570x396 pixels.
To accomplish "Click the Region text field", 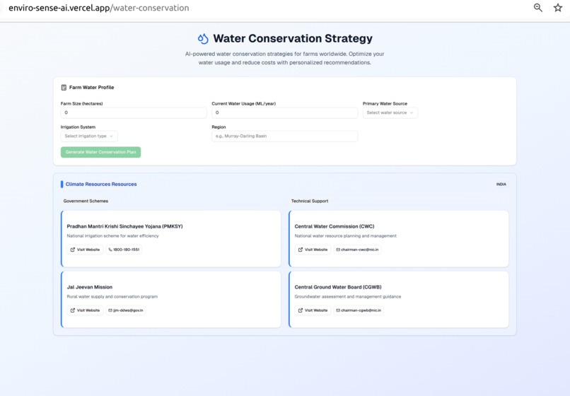I will coord(284,136).
